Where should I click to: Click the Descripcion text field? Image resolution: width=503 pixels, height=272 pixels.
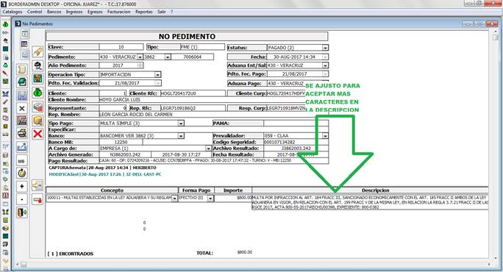coord(370,202)
